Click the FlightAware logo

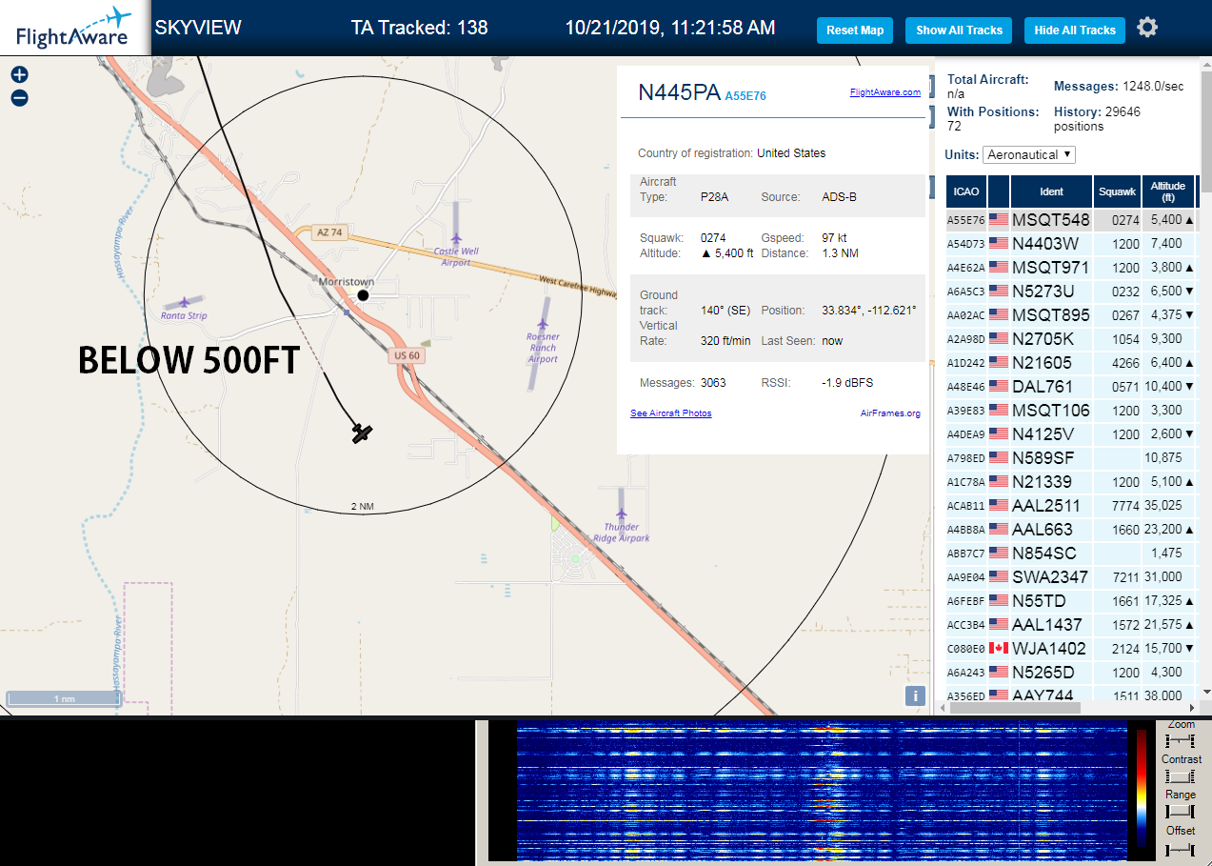pyautogui.click(x=74, y=29)
